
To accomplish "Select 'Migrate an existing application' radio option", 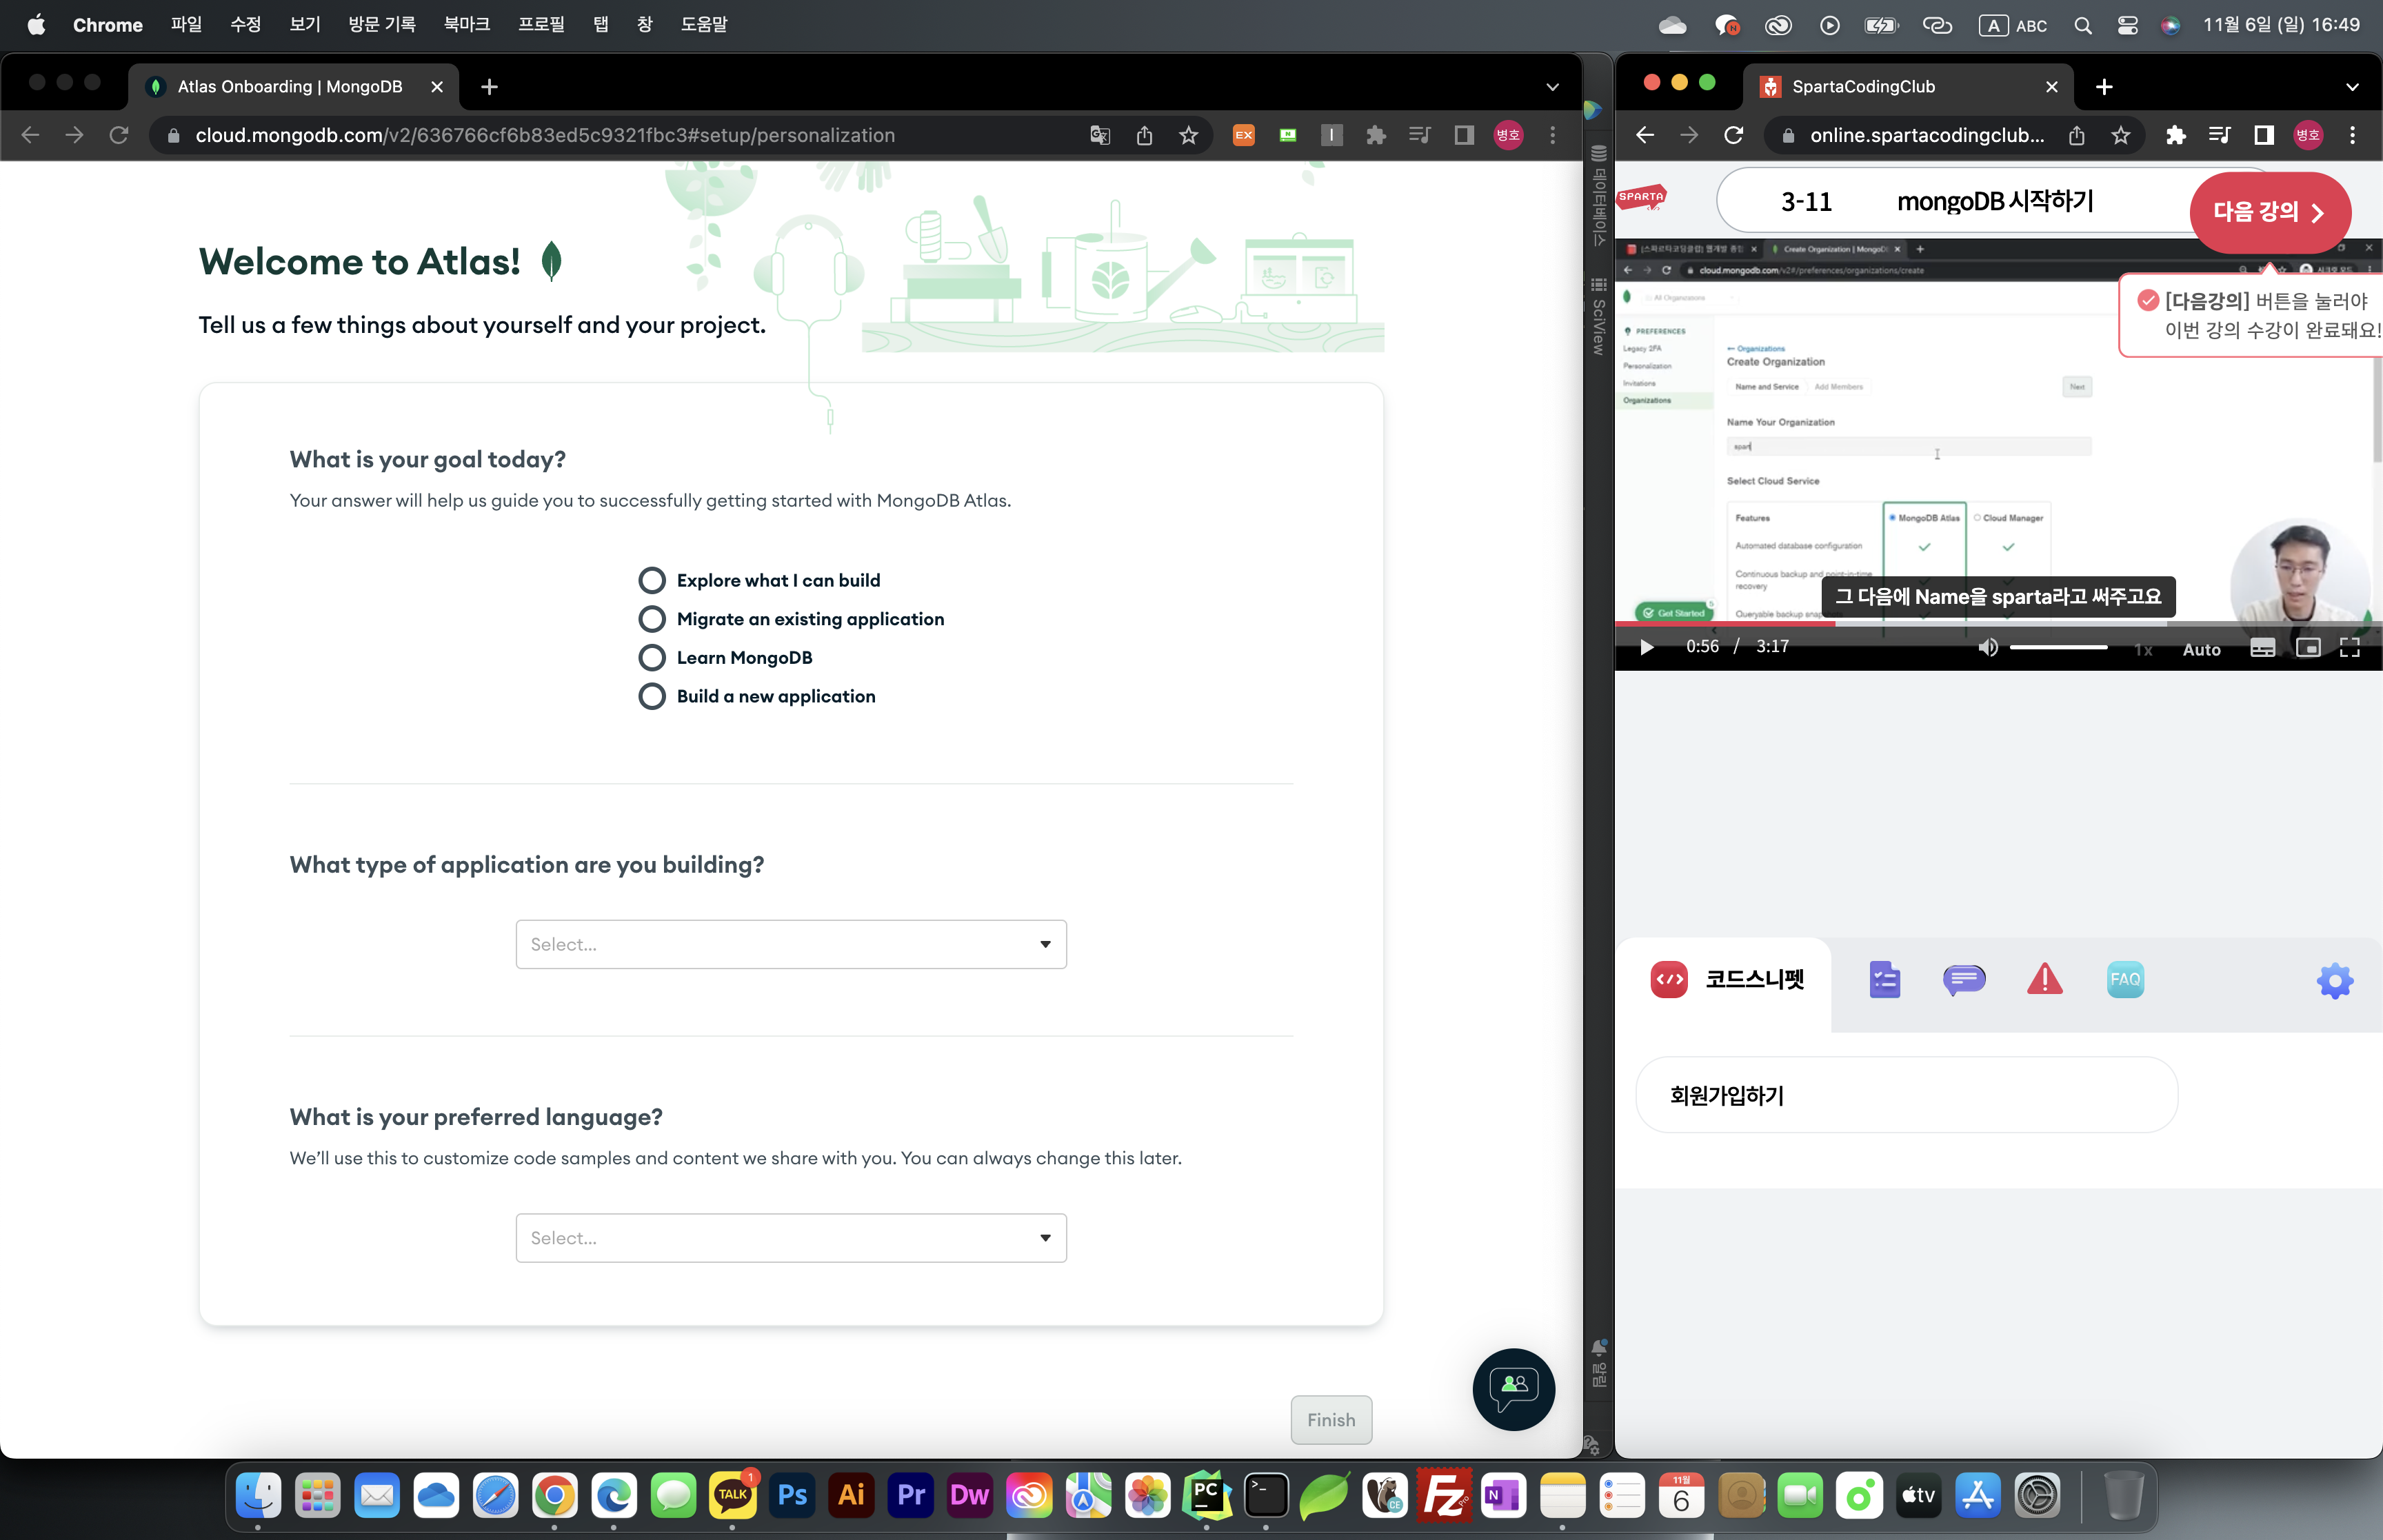I will click(652, 619).
